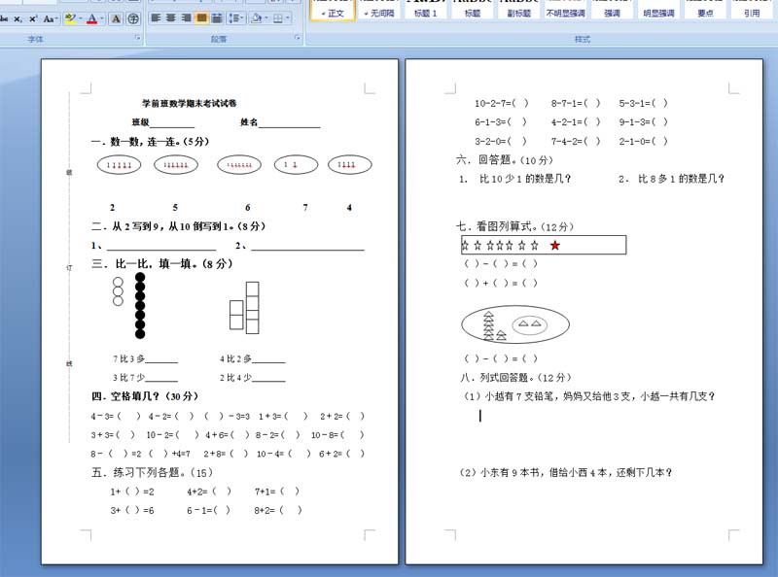Click the equation 10-2-7=( )

(502, 103)
